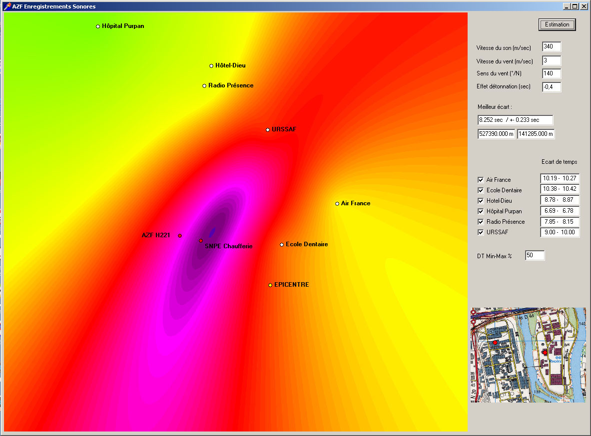The image size is (591, 436).
Task: Click the Air France map marker
Action: click(x=337, y=203)
